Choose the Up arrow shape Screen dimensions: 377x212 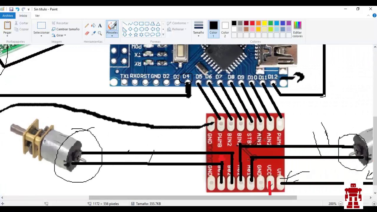(x=158, y=29)
